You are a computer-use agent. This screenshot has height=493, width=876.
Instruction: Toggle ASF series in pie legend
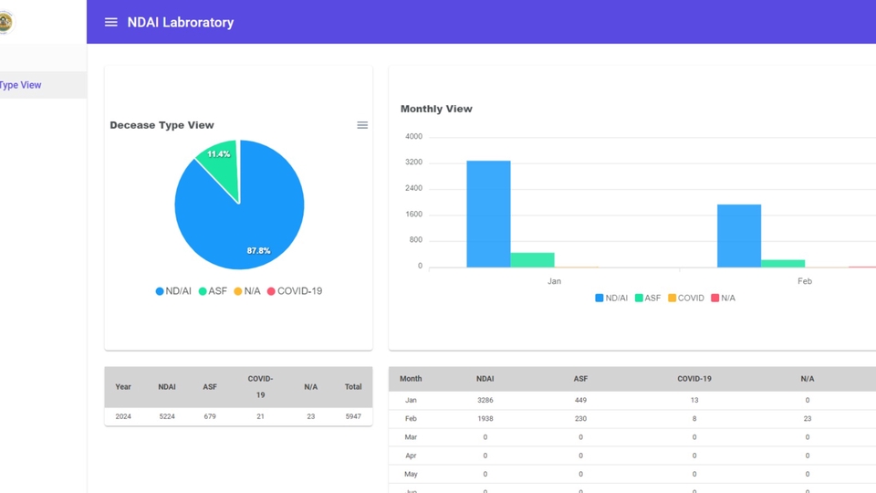tap(213, 291)
